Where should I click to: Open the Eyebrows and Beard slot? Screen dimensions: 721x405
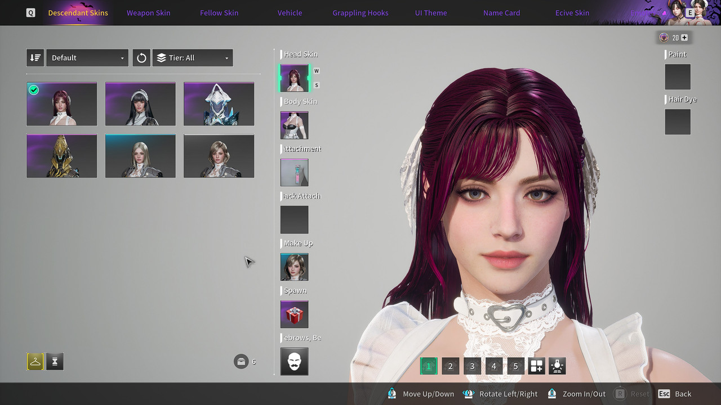[295, 362]
